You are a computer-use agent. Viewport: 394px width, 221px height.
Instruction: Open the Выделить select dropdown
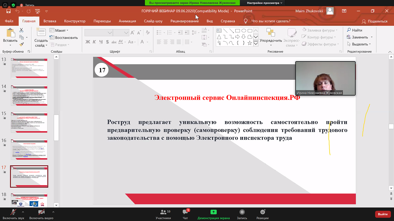pyautogui.click(x=359, y=44)
